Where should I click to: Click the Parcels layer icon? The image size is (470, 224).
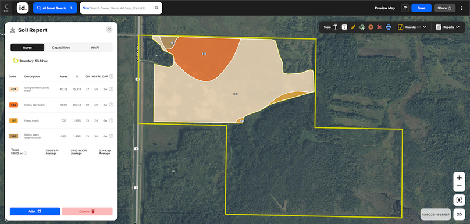(400, 27)
